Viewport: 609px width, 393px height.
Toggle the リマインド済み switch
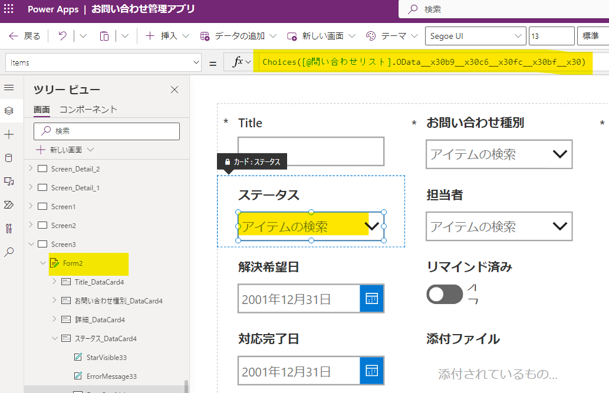pyautogui.click(x=445, y=295)
